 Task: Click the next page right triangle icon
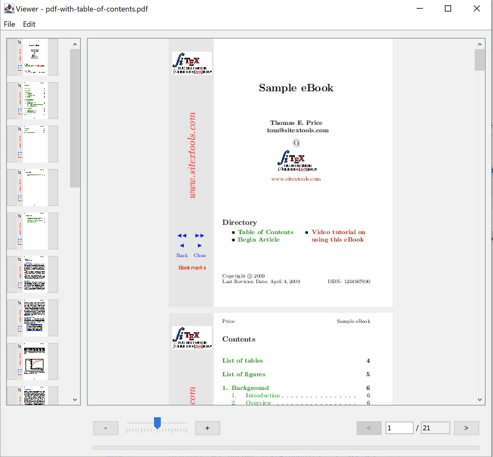click(x=200, y=246)
